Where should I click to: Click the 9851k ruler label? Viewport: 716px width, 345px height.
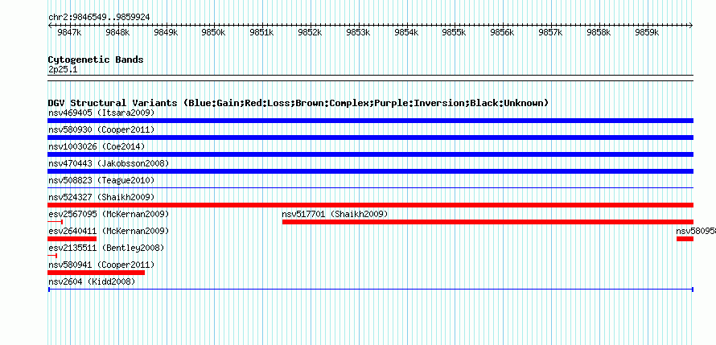(261, 32)
